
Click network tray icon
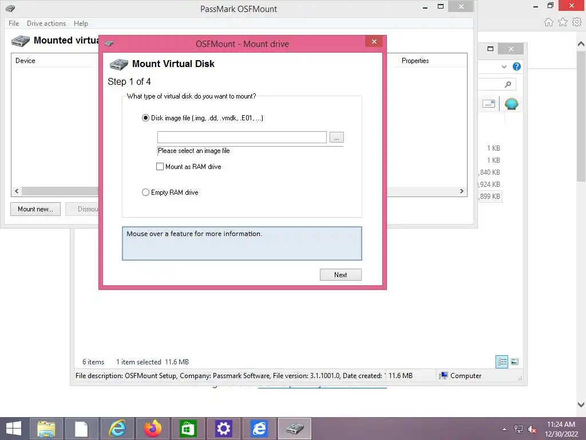tap(518, 429)
